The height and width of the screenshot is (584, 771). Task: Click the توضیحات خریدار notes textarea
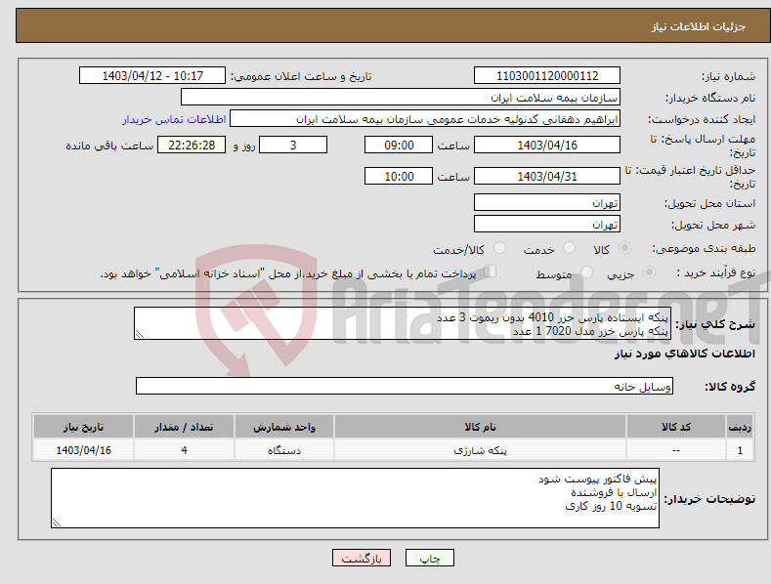point(355,498)
